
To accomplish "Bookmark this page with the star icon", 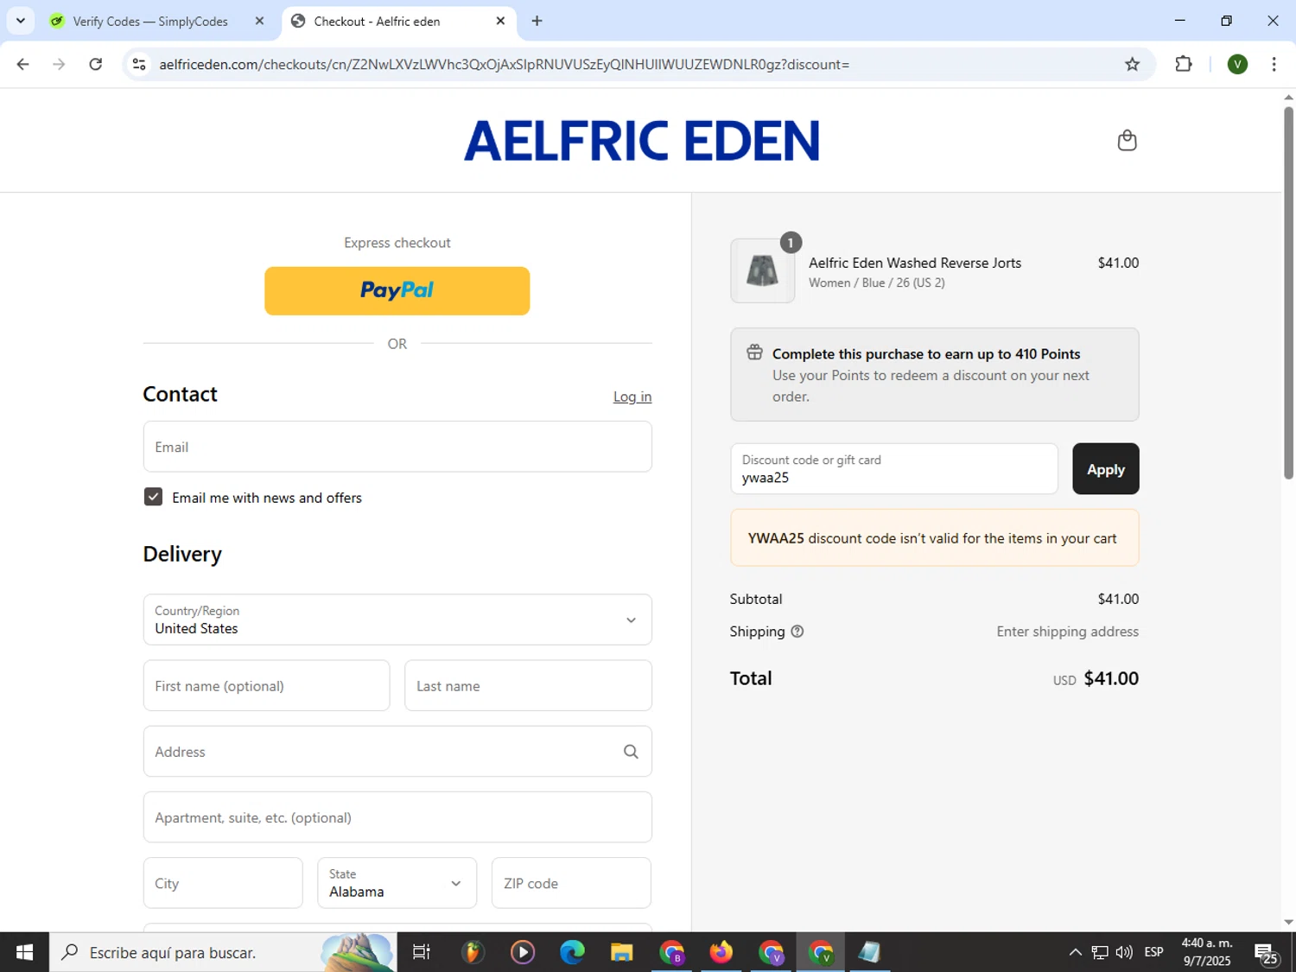I will click(x=1132, y=64).
